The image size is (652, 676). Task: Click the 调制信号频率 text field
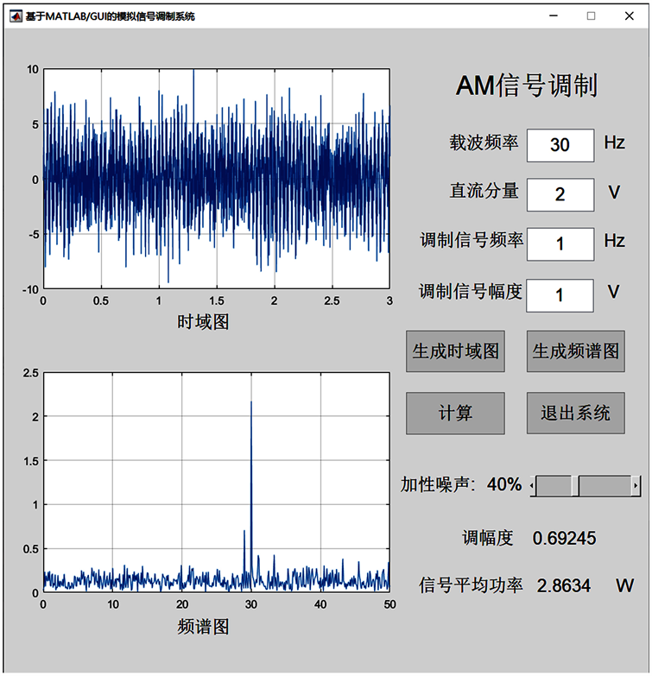560,244
